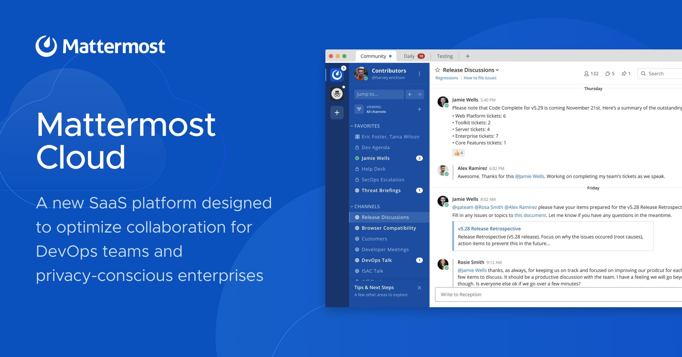This screenshot has height=357, width=682.
Task: Click the @Rosa Smith mention
Action: tap(489, 207)
